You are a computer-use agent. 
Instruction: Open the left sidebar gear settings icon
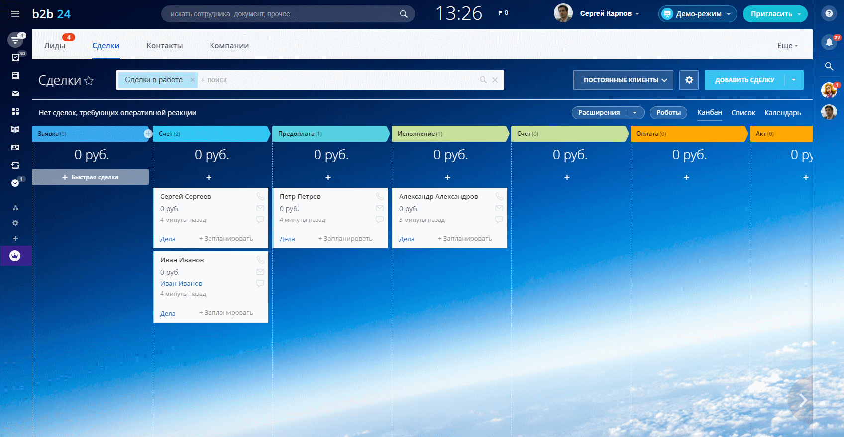click(x=15, y=223)
